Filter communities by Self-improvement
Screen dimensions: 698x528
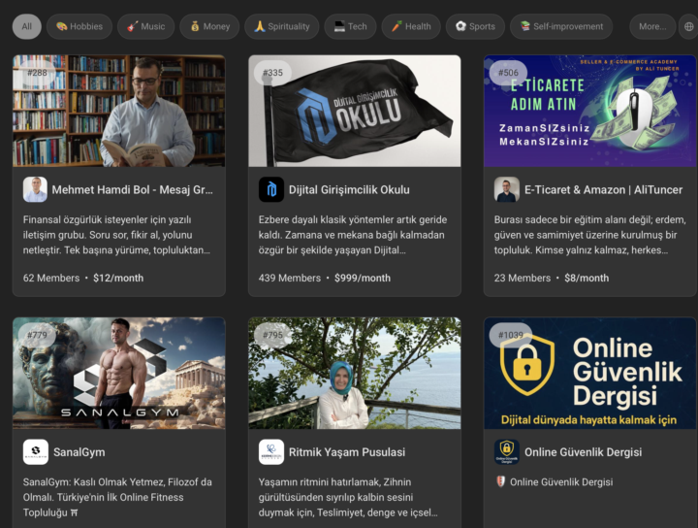pyautogui.click(x=561, y=26)
